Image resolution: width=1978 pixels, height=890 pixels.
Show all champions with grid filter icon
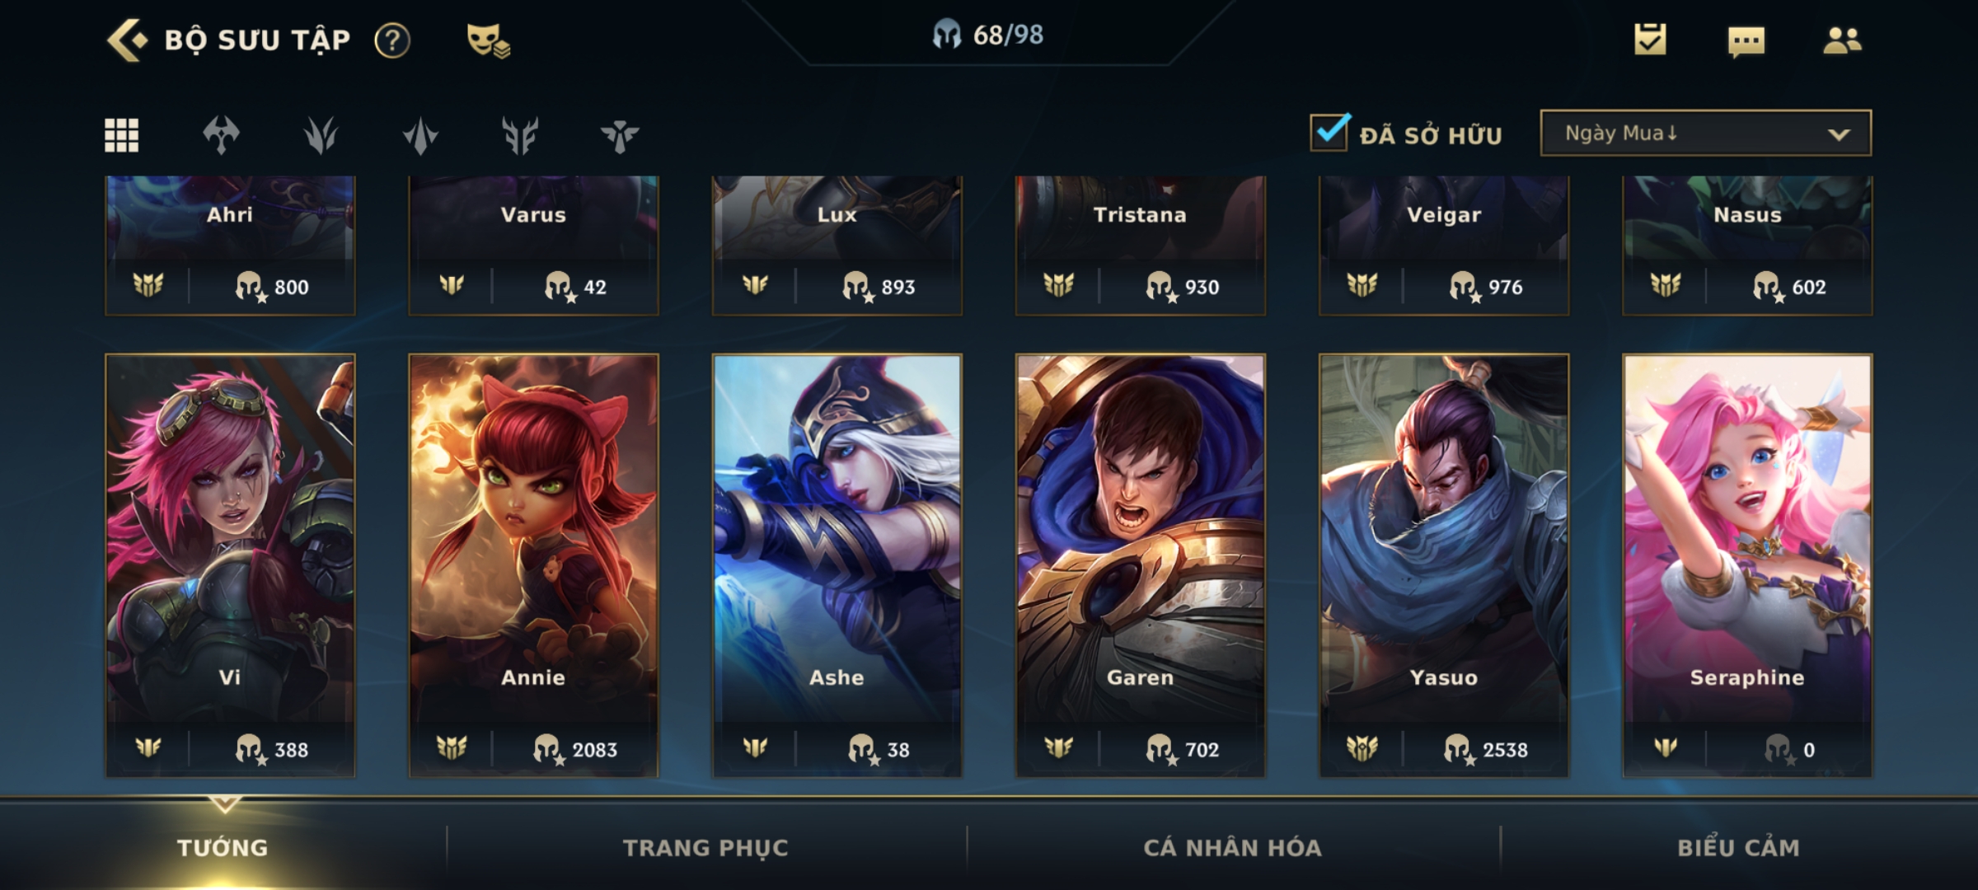click(x=122, y=135)
